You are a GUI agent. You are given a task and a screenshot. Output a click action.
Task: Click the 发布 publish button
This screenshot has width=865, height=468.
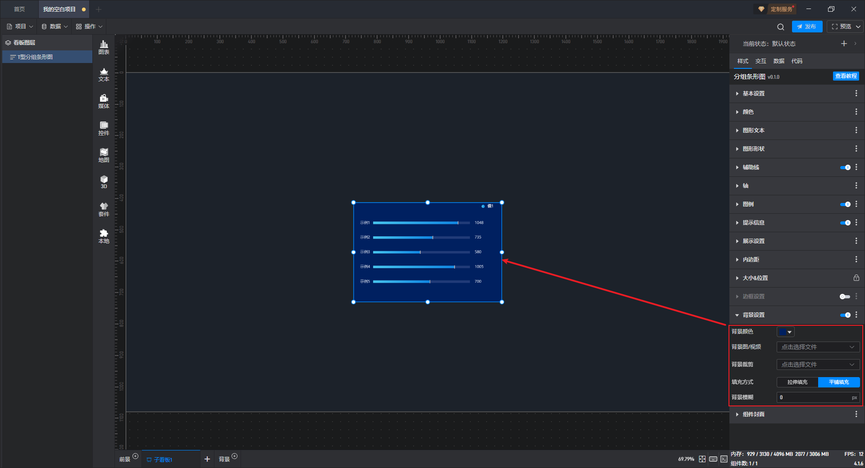[807, 27]
